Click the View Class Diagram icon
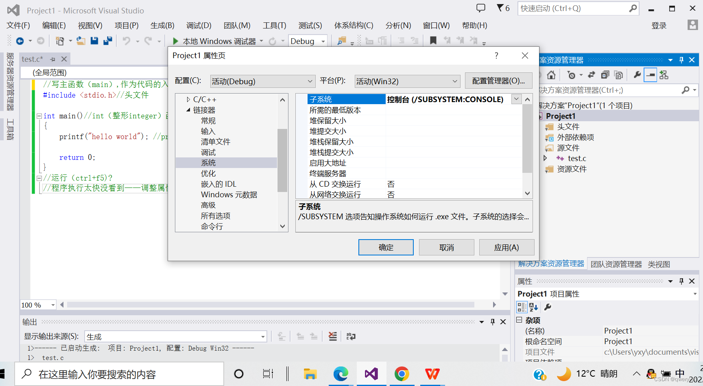This screenshot has height=386, width=703. pos(664,75)
